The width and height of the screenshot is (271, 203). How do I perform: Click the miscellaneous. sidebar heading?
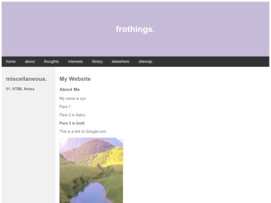(26, 79)
